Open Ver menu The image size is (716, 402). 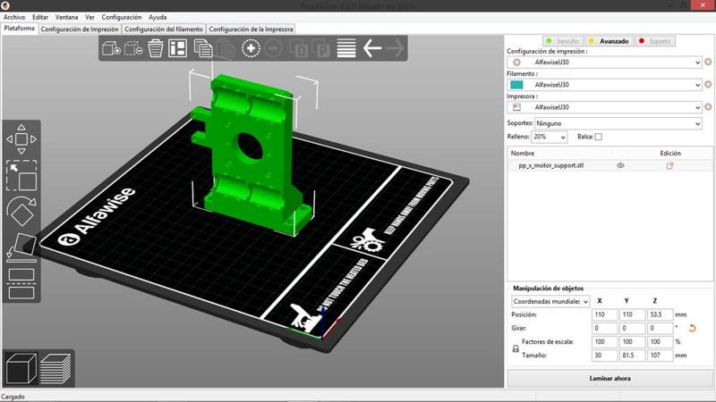point(90,17)
